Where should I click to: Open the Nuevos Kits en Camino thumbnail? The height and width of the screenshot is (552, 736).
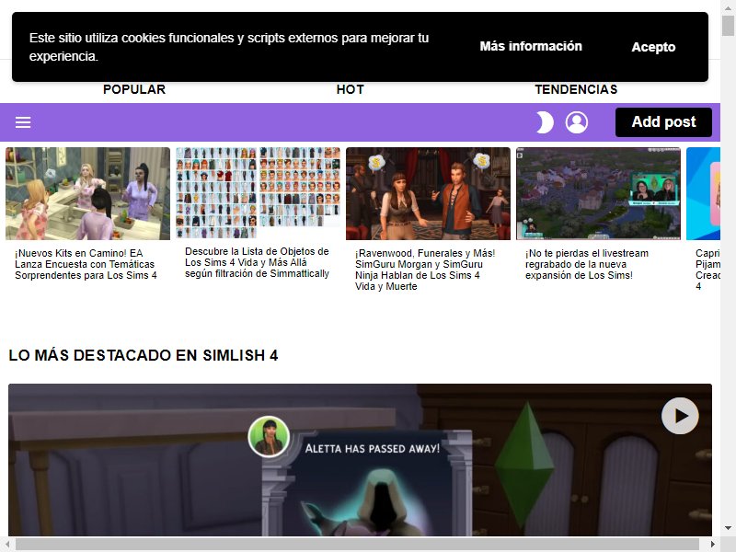(x=87, y=193)
